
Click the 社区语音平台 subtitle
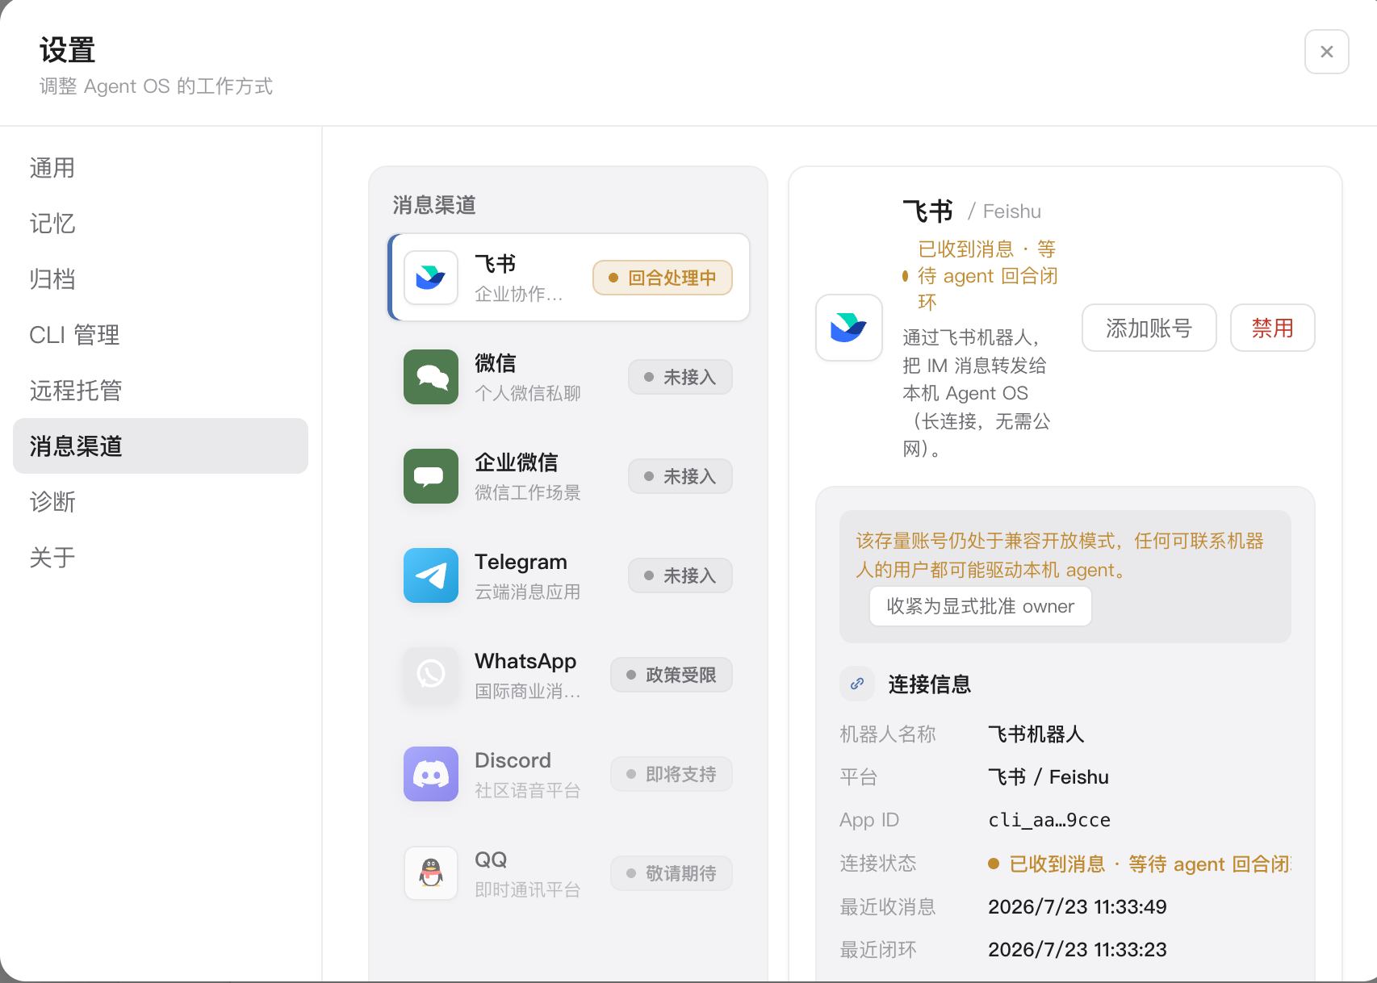528,790
